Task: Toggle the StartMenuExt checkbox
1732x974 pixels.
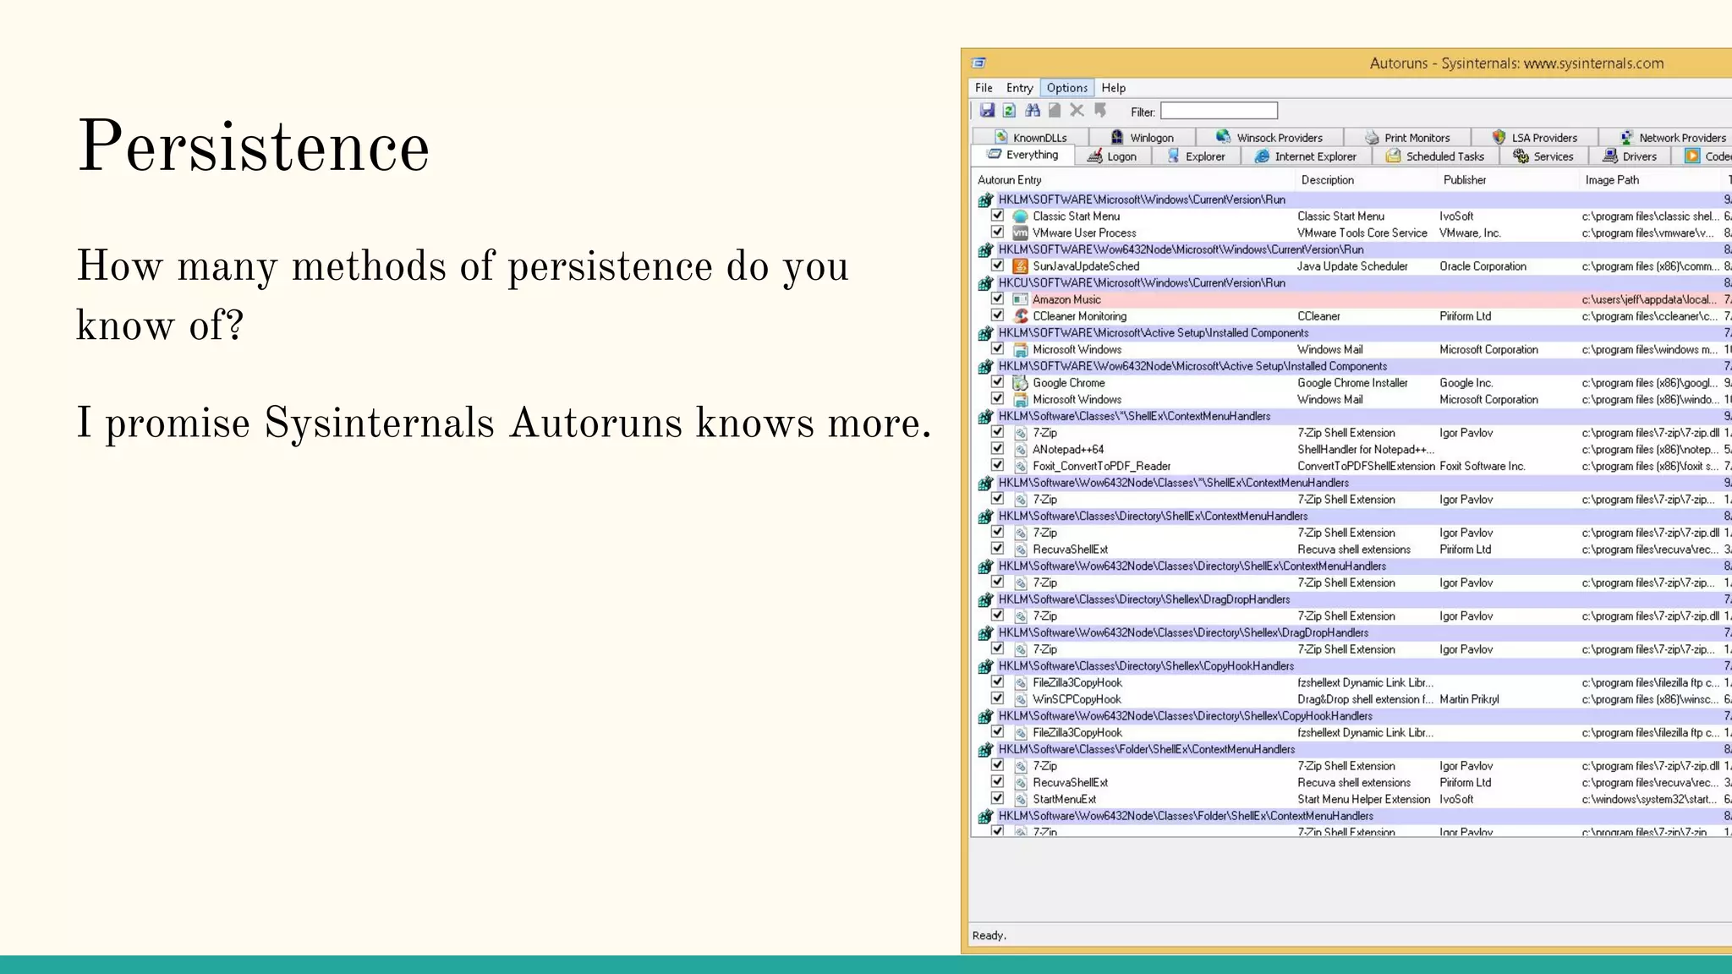Action: click(x=998, y=798)
